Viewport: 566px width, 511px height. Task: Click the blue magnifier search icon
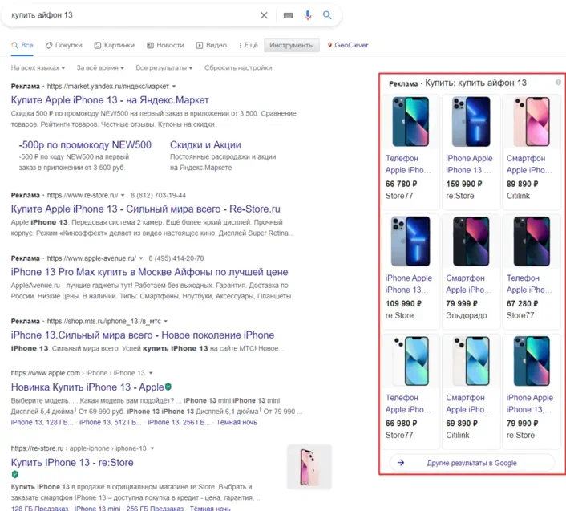click(x=327, y=15)
